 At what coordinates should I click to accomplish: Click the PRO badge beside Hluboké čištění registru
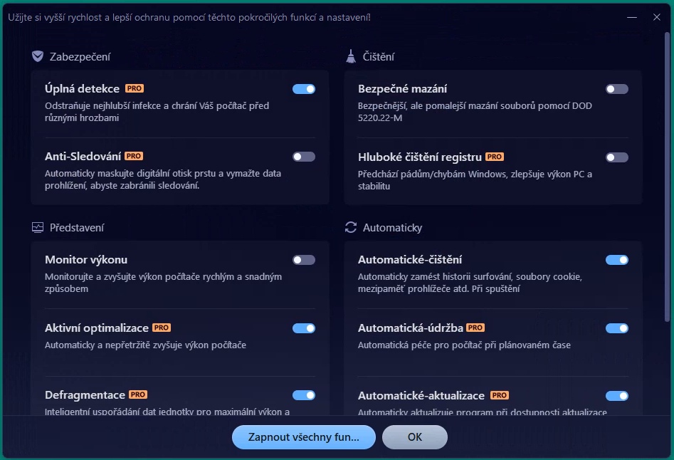click(495, 157)
